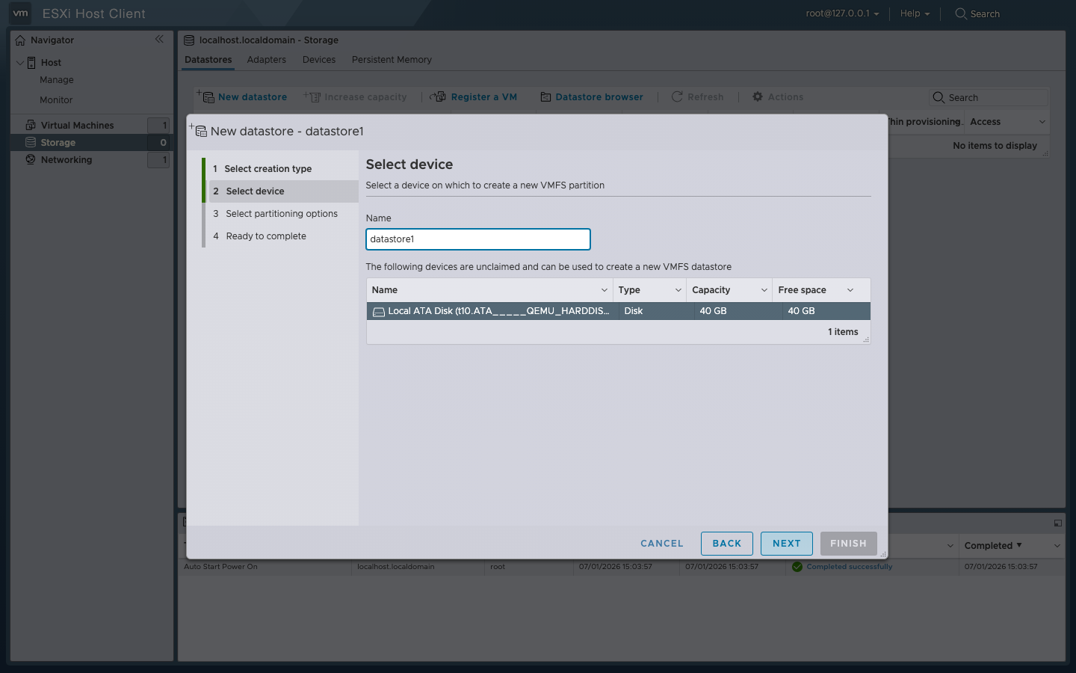Open the Completed column dropdown in tasks
The image size is (1076, 673).
[1057, 546]
